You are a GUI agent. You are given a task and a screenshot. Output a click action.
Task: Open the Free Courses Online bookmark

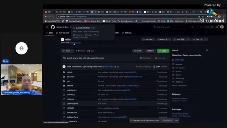coord(93,21)
